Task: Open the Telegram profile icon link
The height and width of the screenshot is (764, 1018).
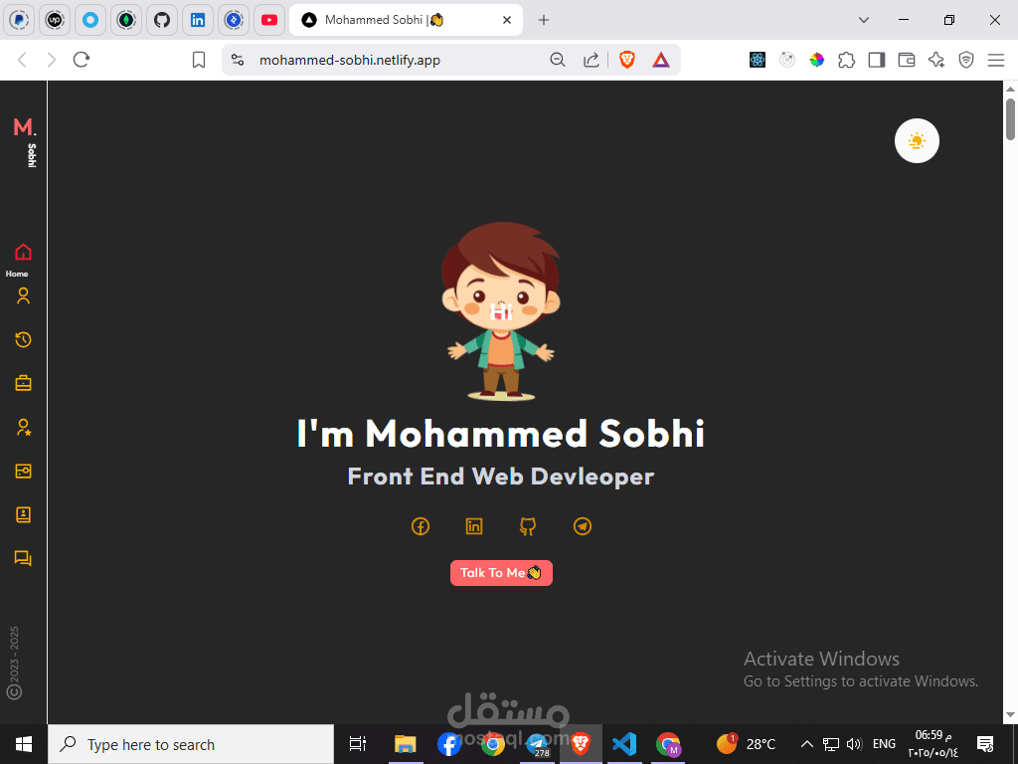Action: coord(583,526)
